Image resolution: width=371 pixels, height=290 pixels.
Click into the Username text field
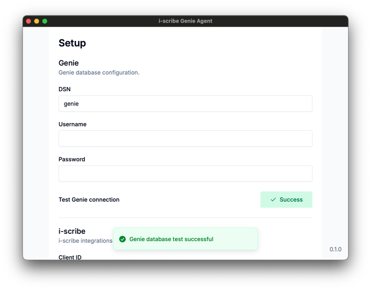click(x=185, y=139)
